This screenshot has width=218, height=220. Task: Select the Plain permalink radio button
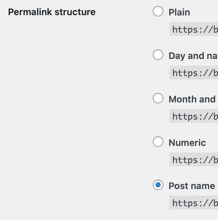158,11
